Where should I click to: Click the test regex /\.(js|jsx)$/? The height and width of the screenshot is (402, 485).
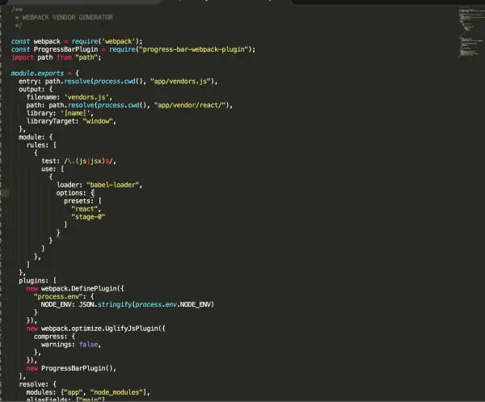pos(90,161)
